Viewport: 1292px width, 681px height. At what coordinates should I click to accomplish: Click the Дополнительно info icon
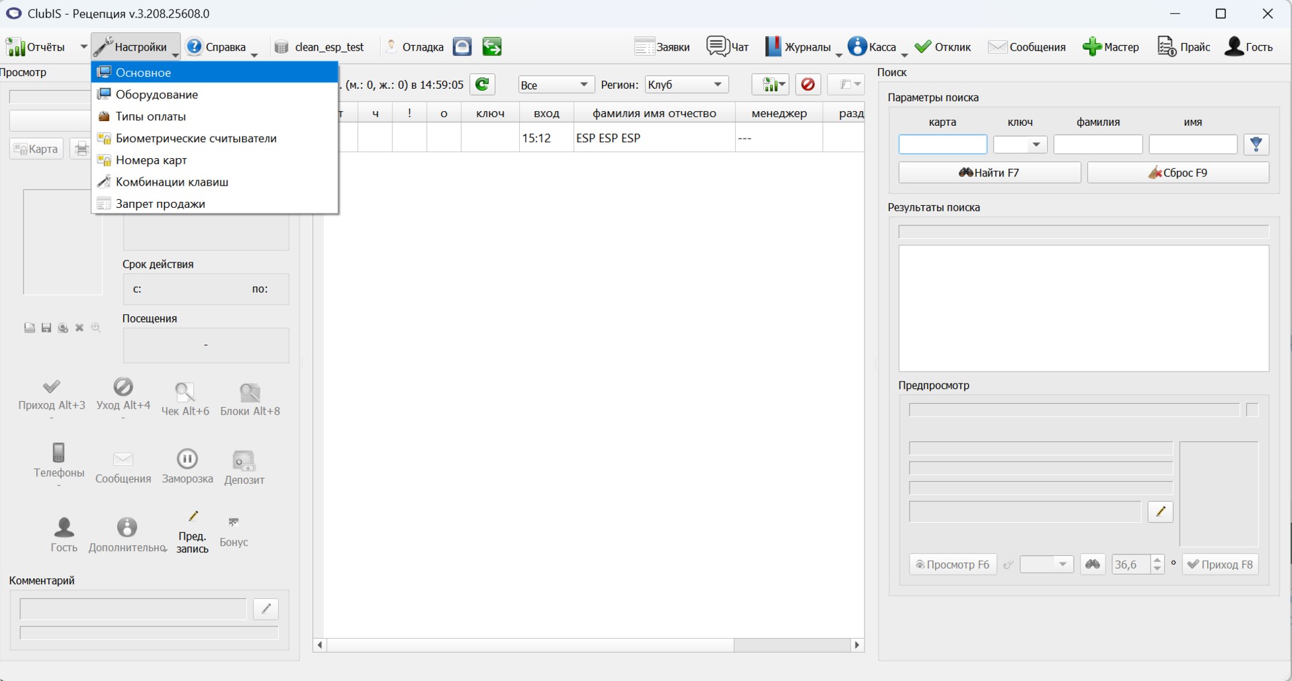[x=127, y=527]
